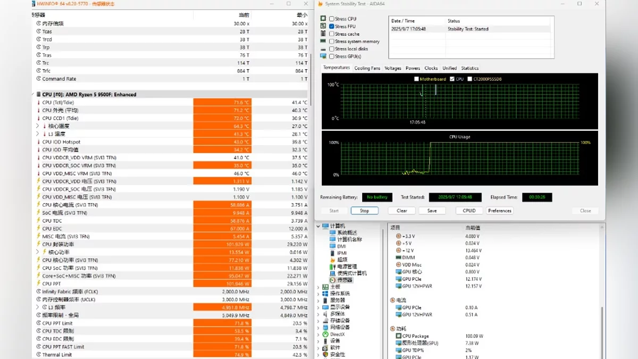
Task: Click the 传感器 sensor gauge icon in tree
Action: [x=333, y=280]
